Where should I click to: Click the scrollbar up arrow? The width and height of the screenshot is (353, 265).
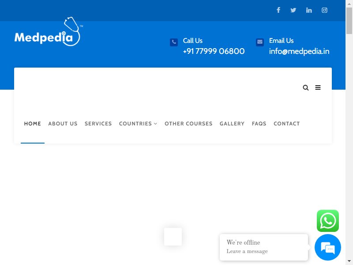coord(349,4)
